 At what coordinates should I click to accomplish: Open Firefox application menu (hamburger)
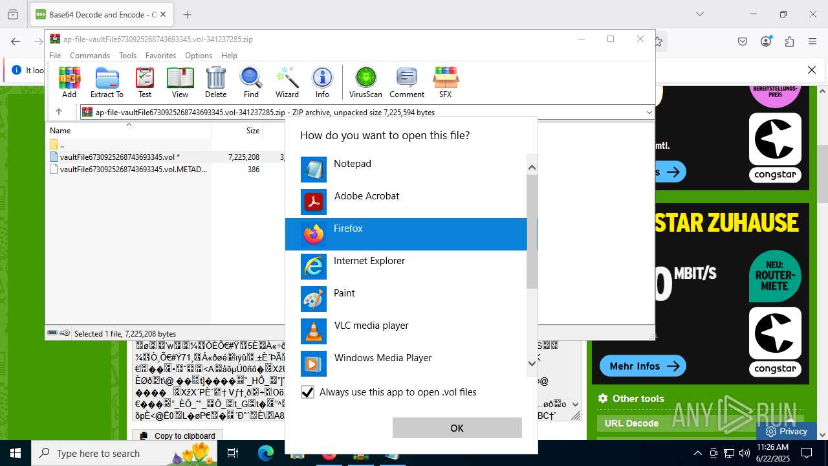[x=812, y=41]
